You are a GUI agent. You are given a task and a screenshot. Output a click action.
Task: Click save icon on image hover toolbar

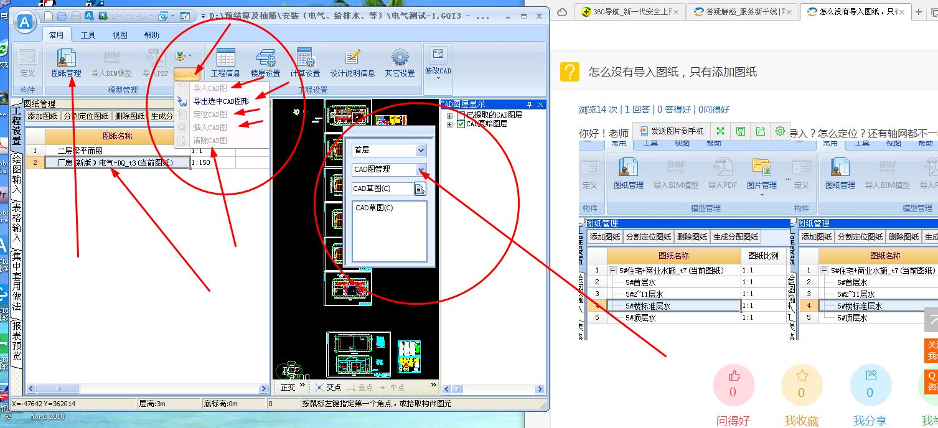click(740, 131)
